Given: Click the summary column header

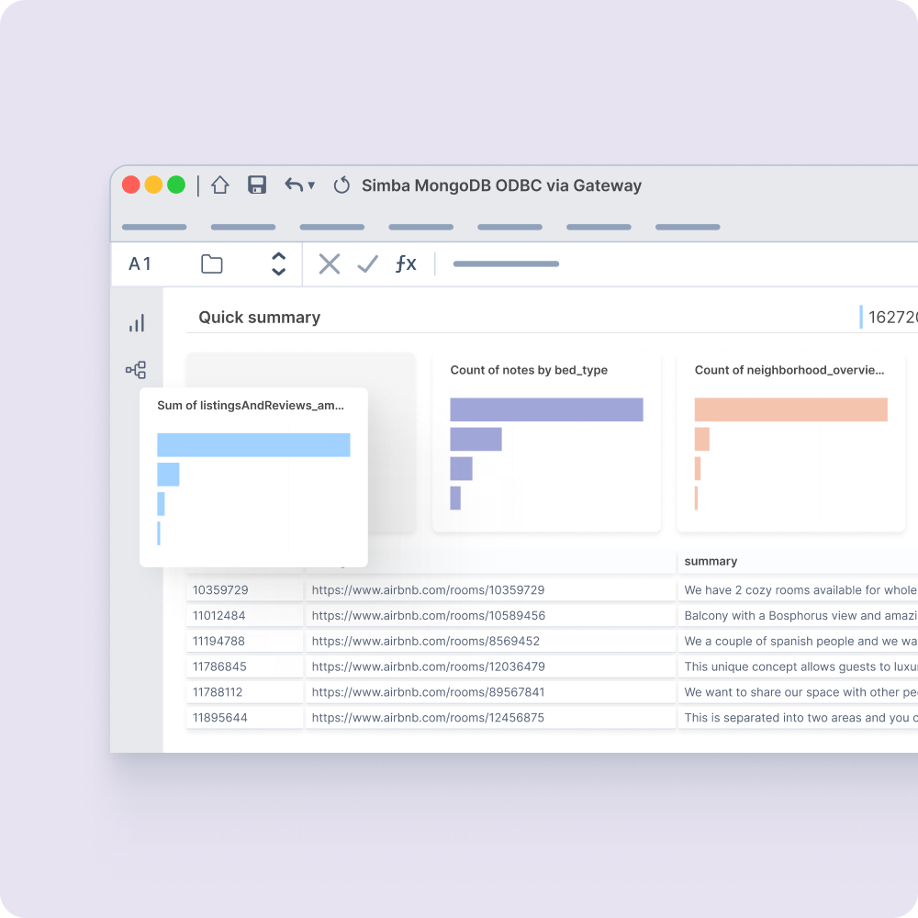Looking at the screenshot, I should [x=711, y=561].
